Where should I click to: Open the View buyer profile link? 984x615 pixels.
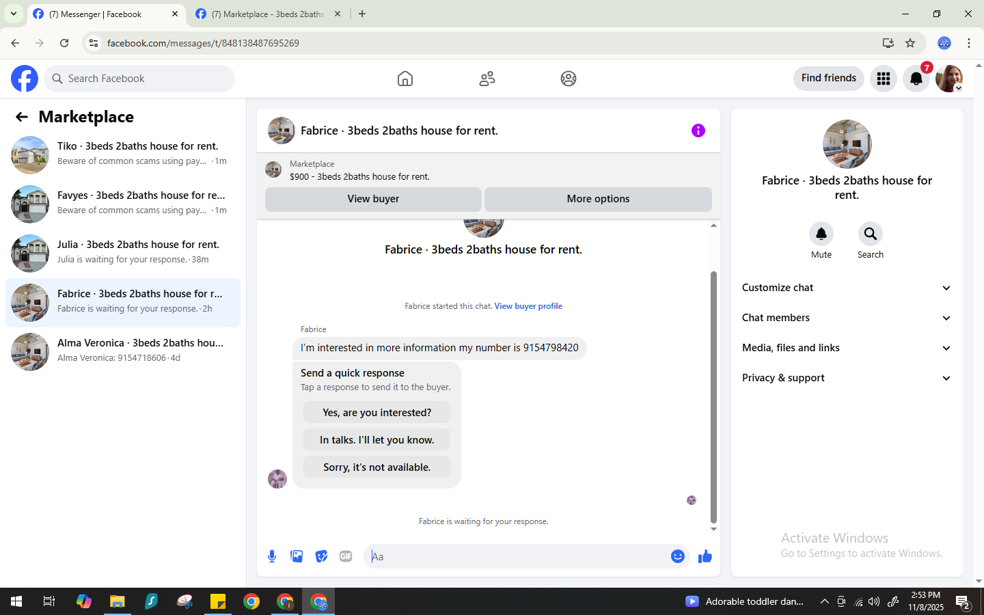click(528, 306)
